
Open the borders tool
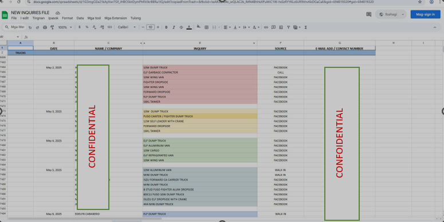point(206,27)
